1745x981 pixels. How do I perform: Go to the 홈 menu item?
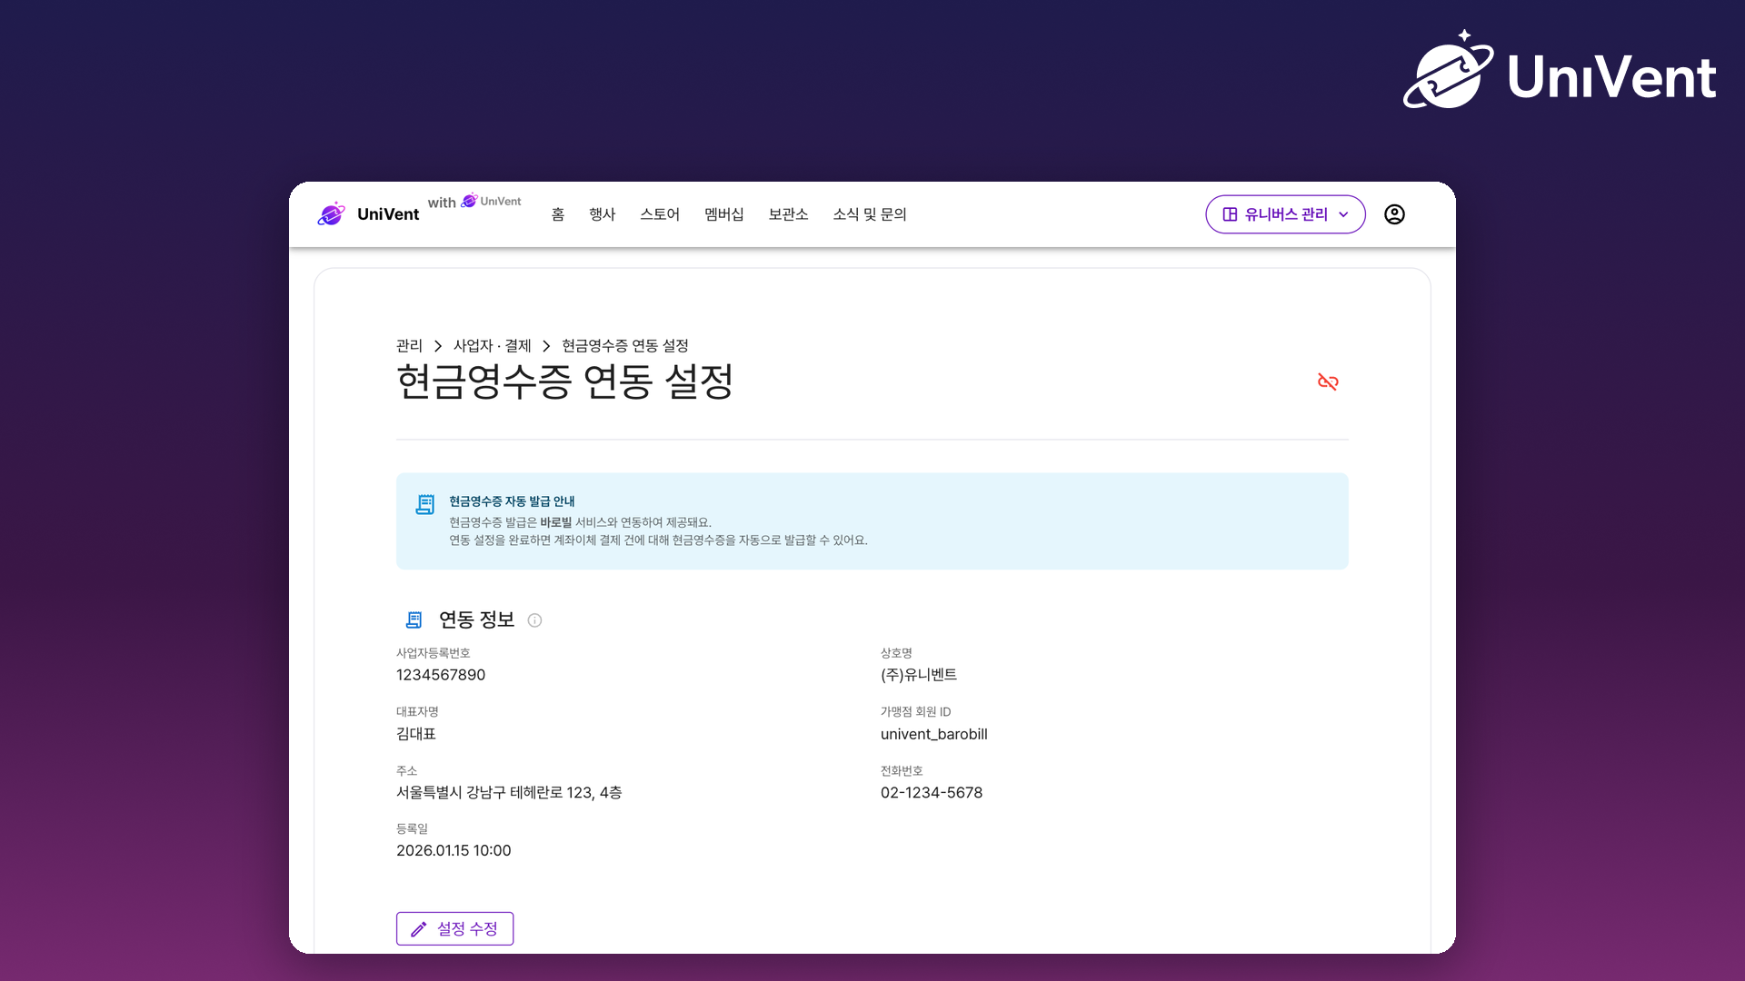click(x=558, y=214)
